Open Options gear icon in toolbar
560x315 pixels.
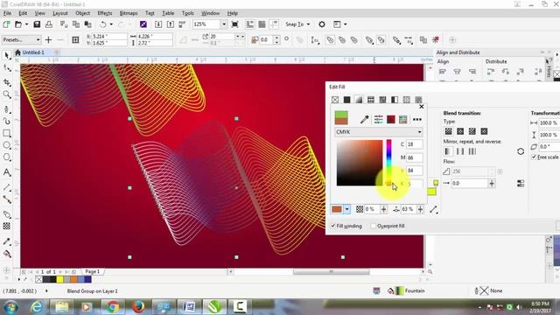pos(322,24)
